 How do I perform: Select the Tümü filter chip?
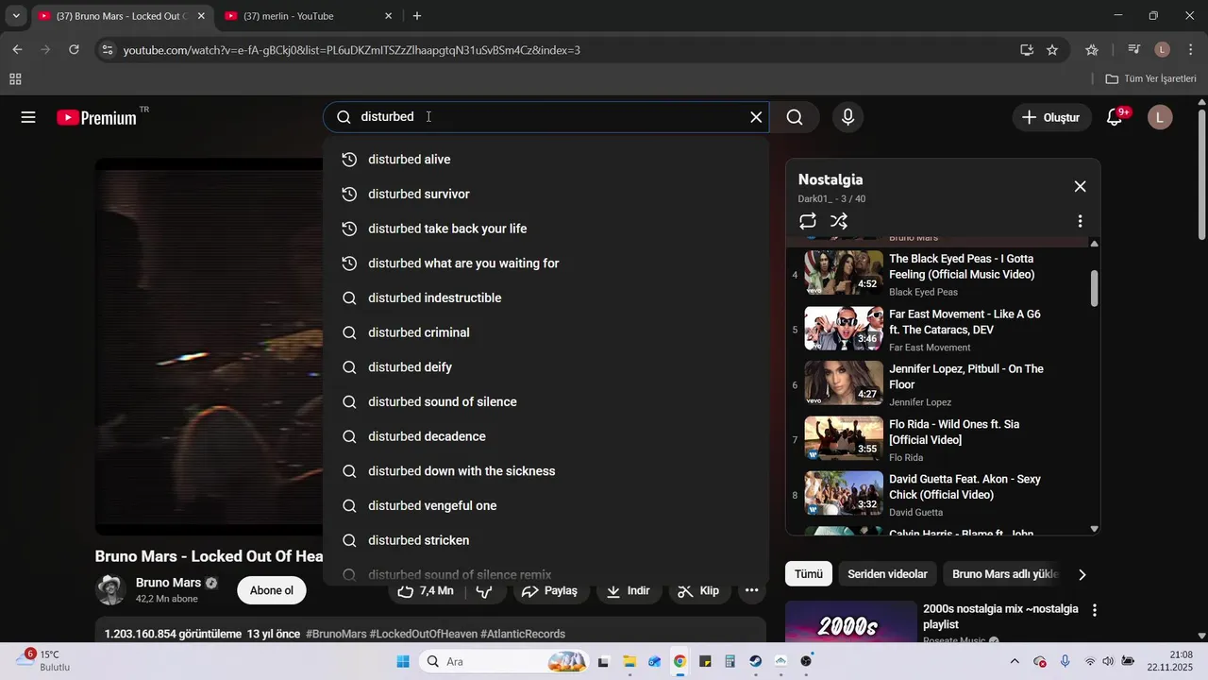tap(808, 574)
